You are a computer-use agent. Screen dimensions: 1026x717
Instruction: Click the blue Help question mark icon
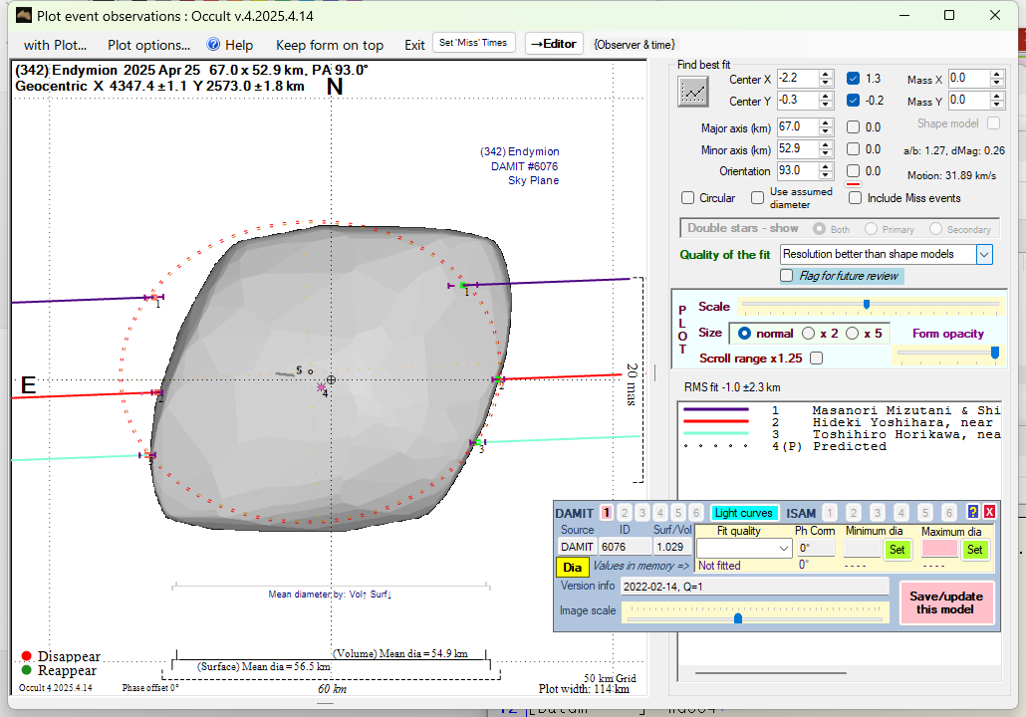click(213, 45)
